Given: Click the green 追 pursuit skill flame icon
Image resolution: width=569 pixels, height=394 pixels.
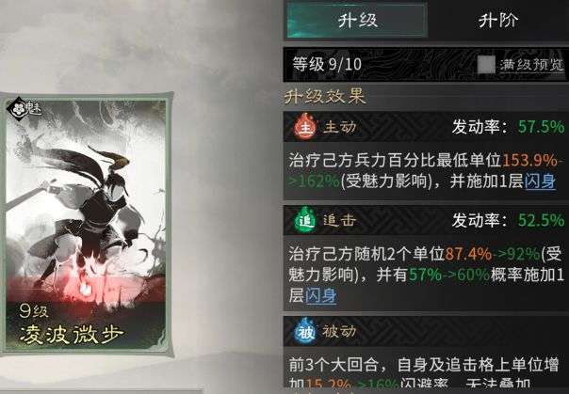Looking at the screenshot, I should point(305,220).
